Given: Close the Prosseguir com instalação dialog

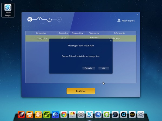Looking at the screenshot, I should [x=111, y=41].
